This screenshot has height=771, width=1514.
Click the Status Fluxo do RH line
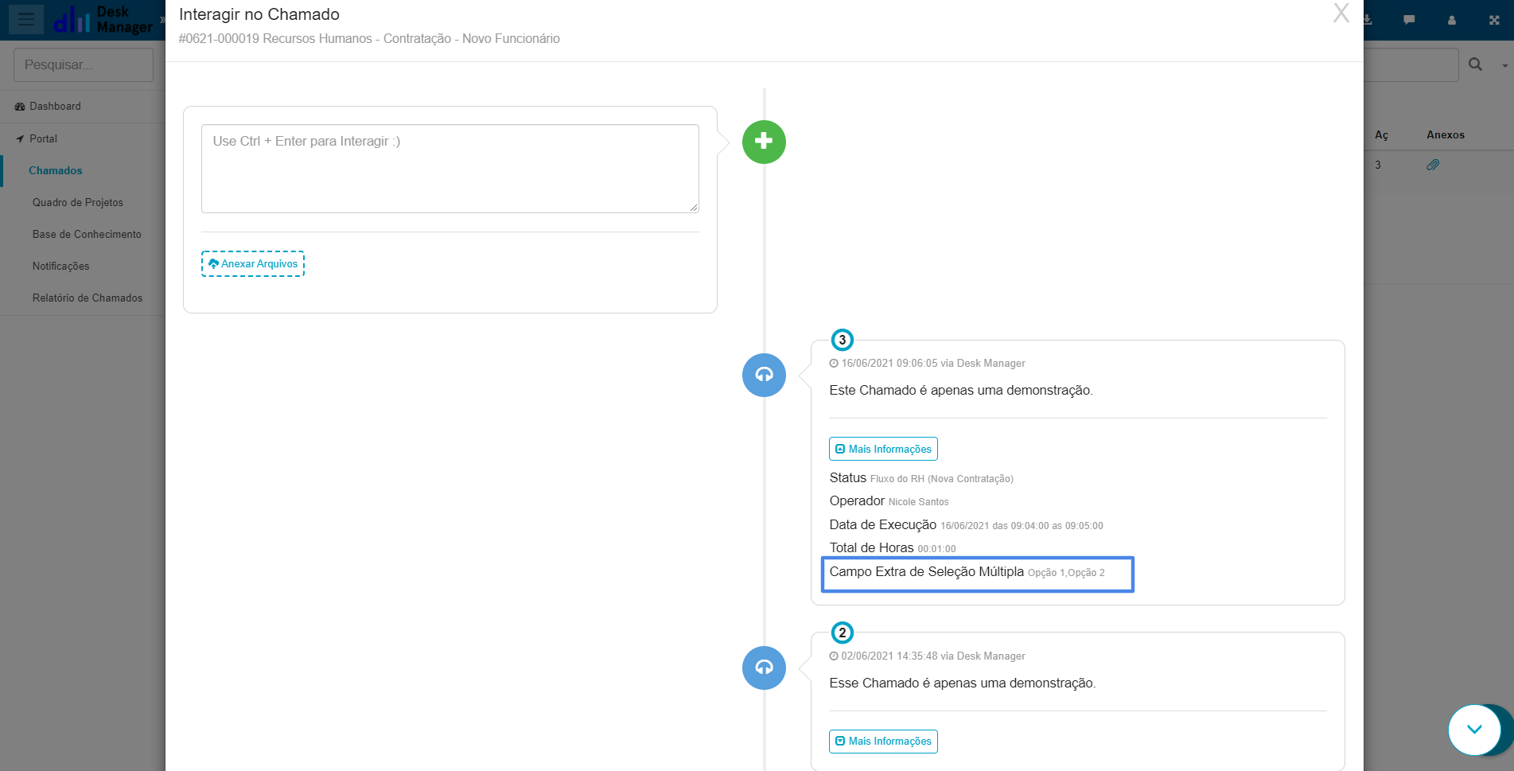[x=921, y=478]
